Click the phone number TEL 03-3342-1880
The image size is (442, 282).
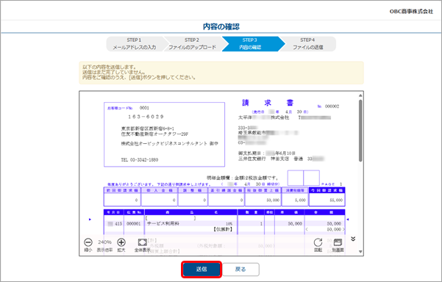[140, 160]
